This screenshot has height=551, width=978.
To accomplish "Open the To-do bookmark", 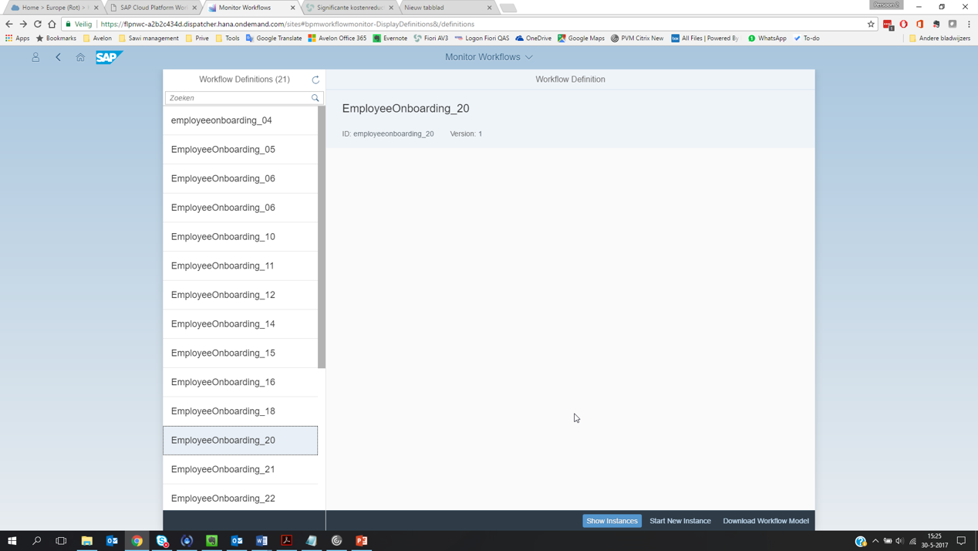I will [x=807, y=38].
